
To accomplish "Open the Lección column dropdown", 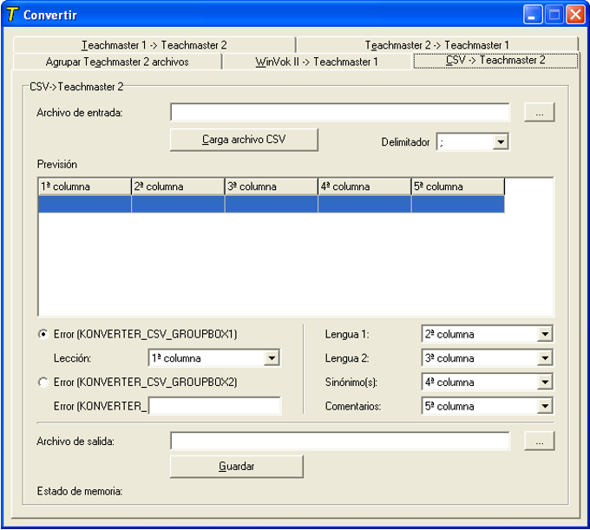I will (272, 358).
